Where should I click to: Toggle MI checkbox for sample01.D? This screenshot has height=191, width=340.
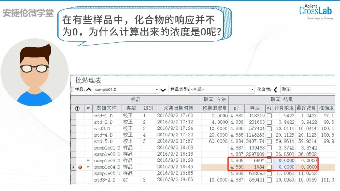pyautogui.click(x=269, y=148)
